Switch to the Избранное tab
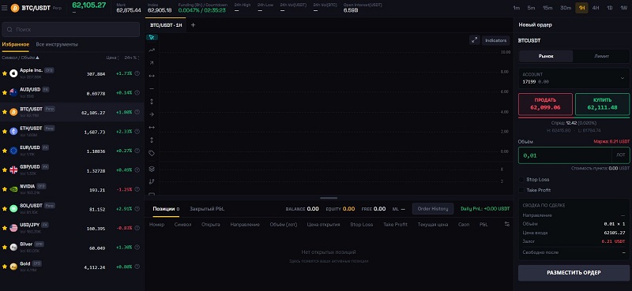Image resolution: width=632 pixels, height=291 pixels. (15, 44)
